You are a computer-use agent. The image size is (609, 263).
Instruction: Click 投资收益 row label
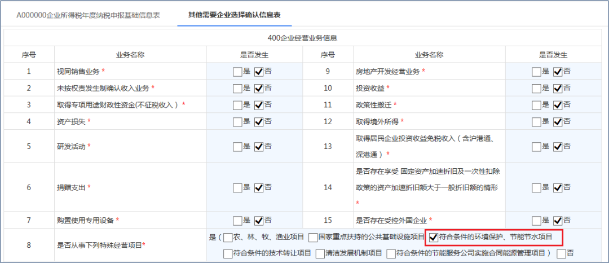point(370,88)
